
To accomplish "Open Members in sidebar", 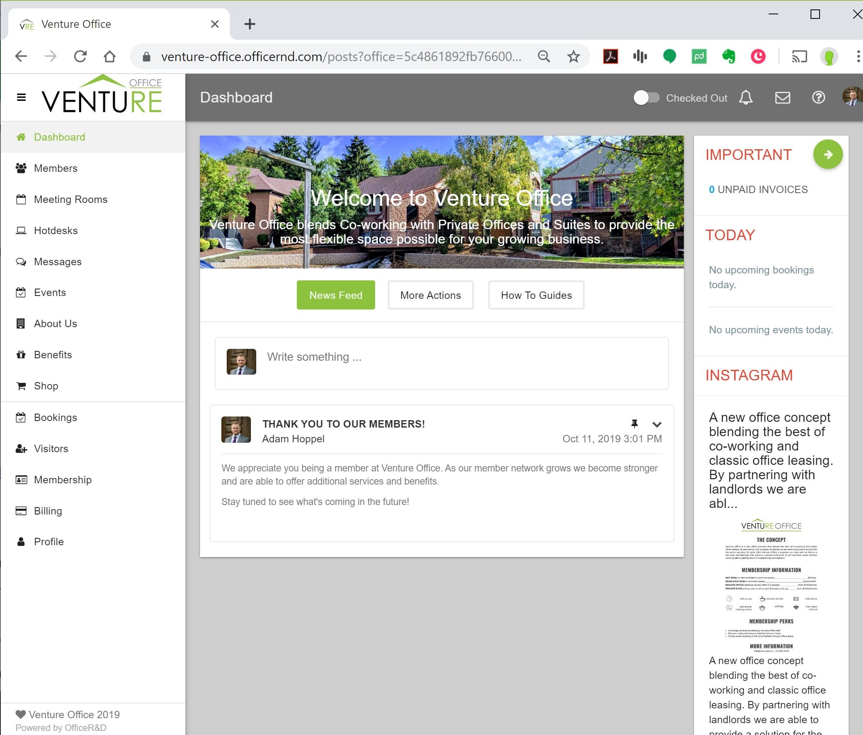I will click(93, 168).
